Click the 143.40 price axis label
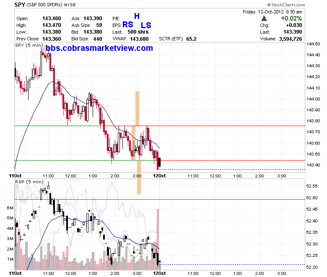327x277 pixels. [x=313, y=165]
